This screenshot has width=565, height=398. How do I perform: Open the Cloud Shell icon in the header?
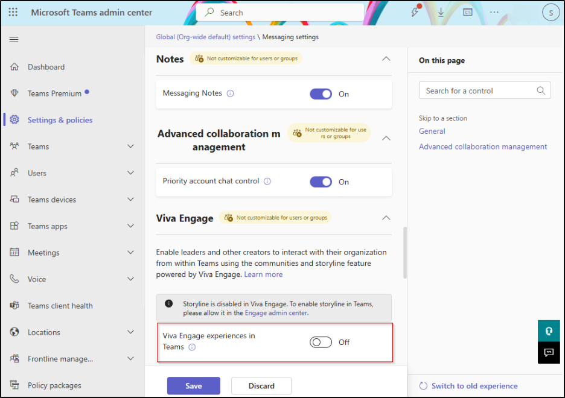[468, 13]
